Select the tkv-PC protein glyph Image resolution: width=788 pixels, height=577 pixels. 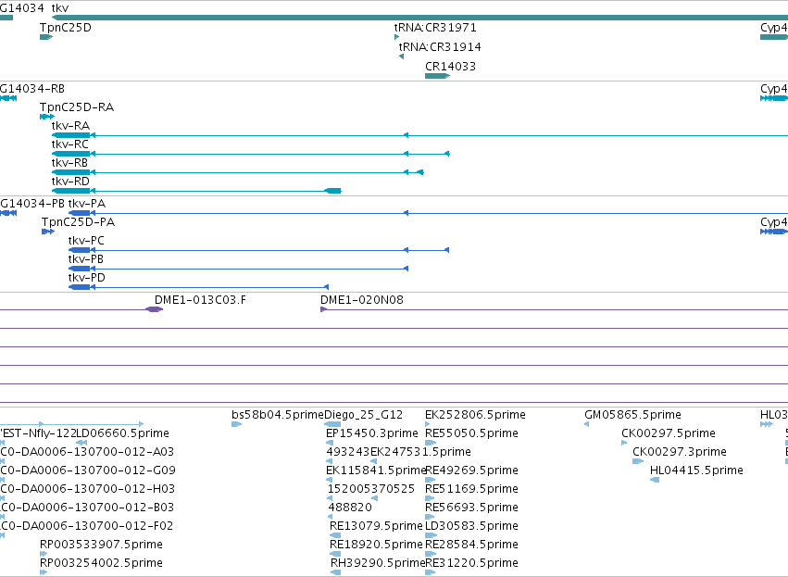tap(80, 250)
